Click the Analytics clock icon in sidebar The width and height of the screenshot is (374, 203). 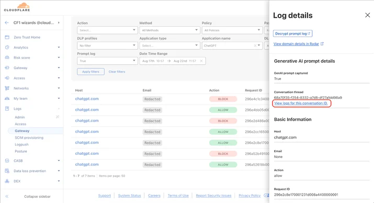[7, 47]
